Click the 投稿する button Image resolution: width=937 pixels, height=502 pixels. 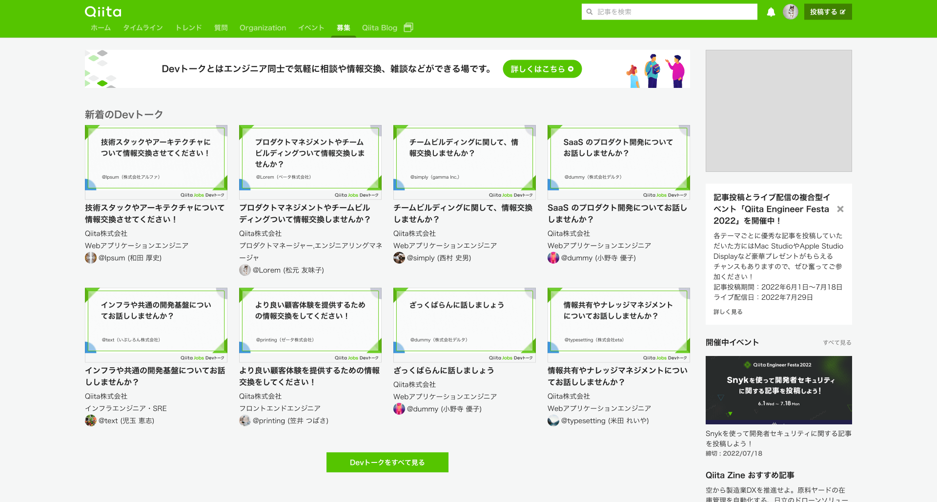pos(828,12)
